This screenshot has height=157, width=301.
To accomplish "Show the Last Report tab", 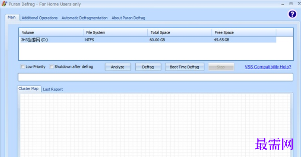I will (53, 89).
